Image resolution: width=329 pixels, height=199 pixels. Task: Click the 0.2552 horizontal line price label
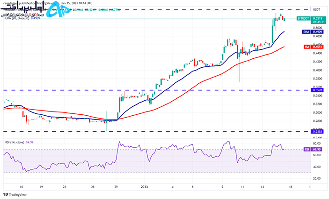pos(317,132)
